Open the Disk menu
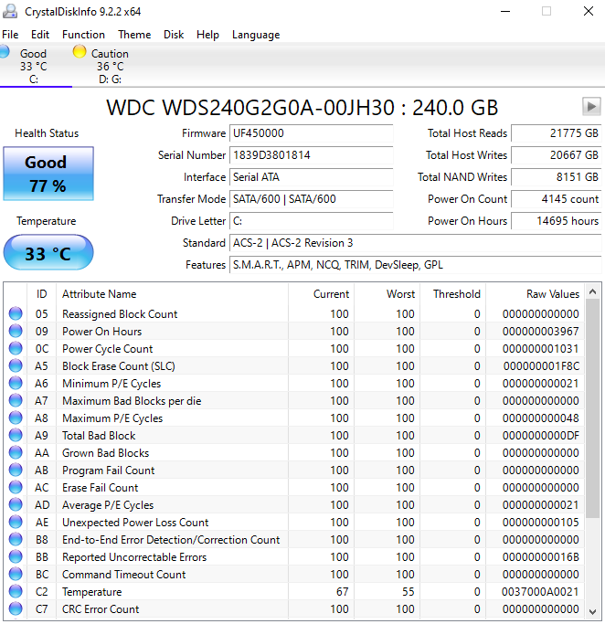This screenshot has width=605, height=624. coord(174,35)
